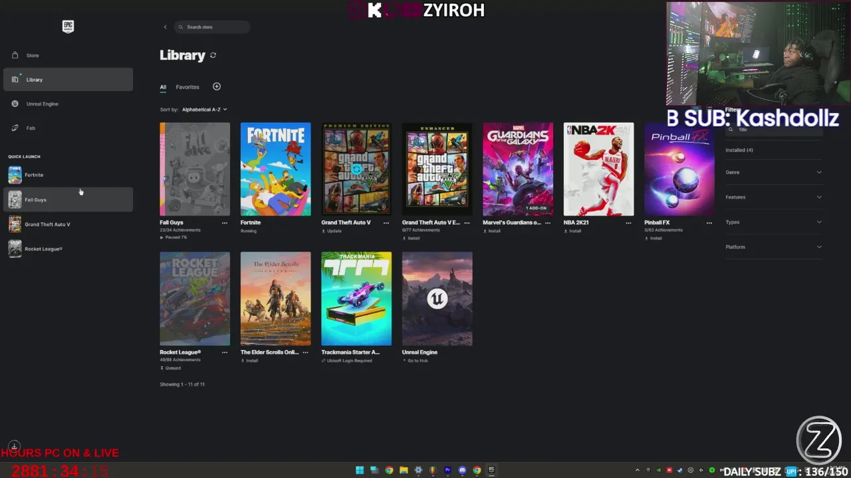Open Pinball FX three-dot options menu

tap(709, 223)
